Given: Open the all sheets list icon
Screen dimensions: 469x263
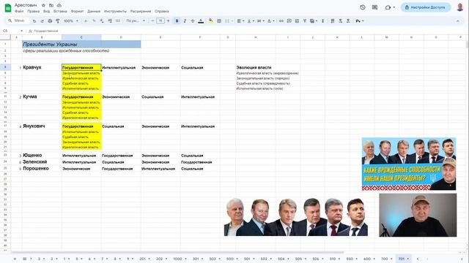Looking at the screenshot, I should pos(24,259).
